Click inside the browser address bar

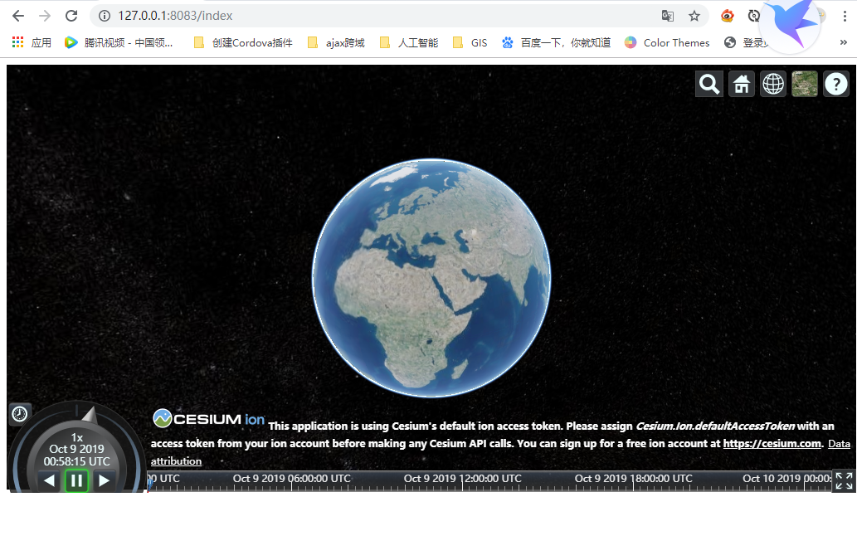332,15
